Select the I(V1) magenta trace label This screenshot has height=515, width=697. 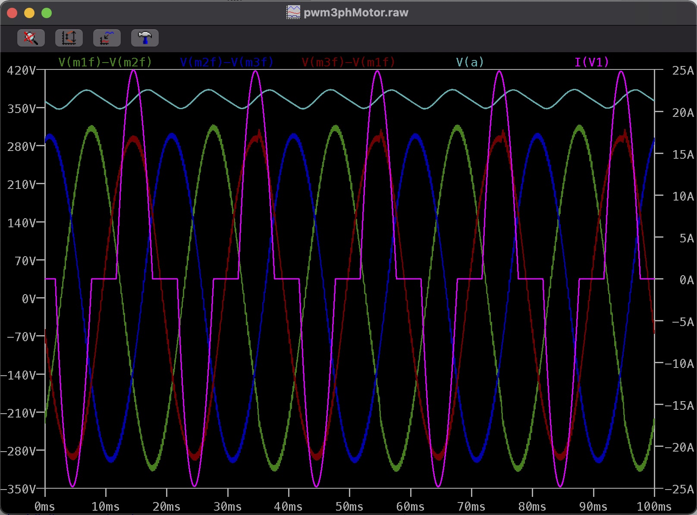[591, 63]
